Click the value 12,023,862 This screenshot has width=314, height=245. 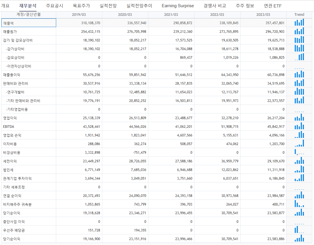[230, 170]
